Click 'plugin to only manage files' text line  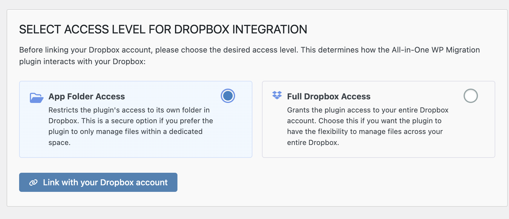click(125, 132)
